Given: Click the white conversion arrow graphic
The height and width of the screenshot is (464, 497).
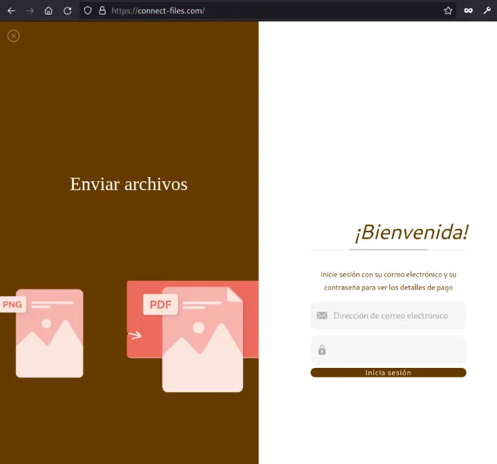Looking at the screenshot, I should coord(135,335).
